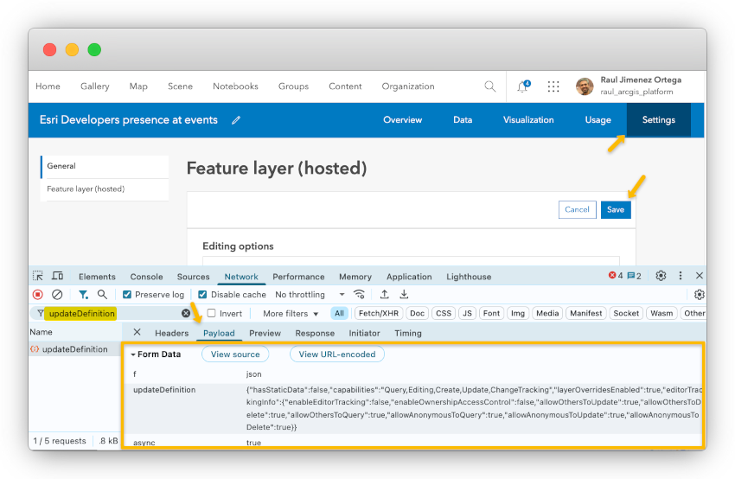
Task: Toggle Preserve log checkbox
Action: tap(127, 294)
